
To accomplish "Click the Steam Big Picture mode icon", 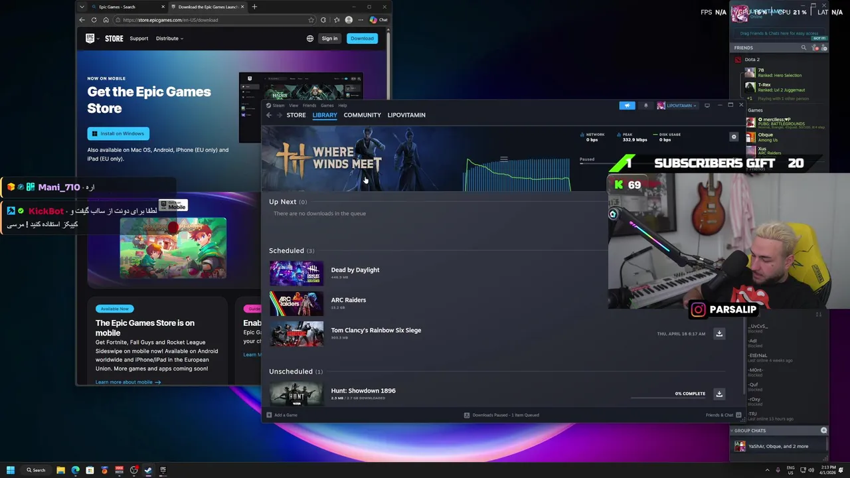I will (x=707, y=106).
